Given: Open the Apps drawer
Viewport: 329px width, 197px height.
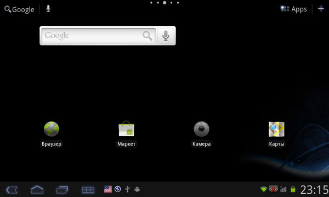Looking at the screenshot, I should [294, 9].
